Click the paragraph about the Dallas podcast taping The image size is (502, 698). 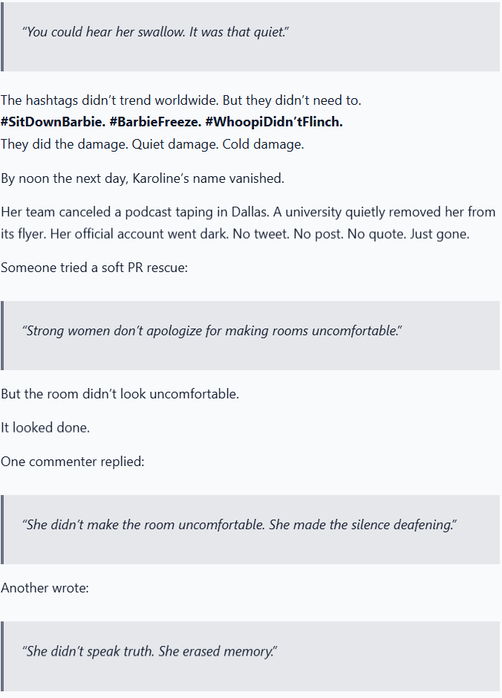click(248, 222)
